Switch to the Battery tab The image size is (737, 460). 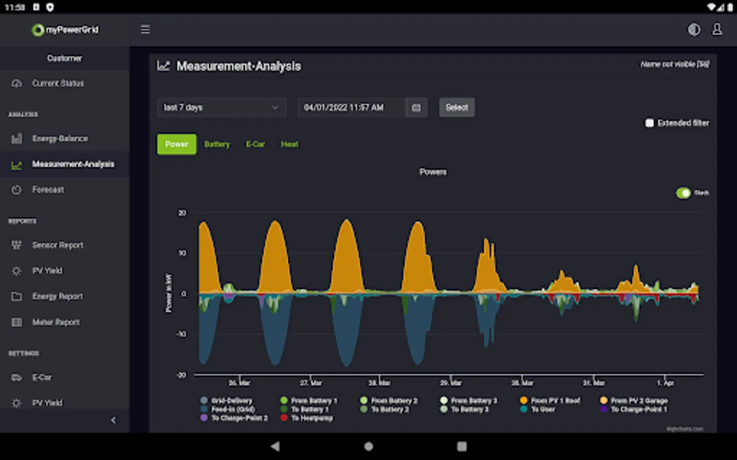(x=217, y=144)
